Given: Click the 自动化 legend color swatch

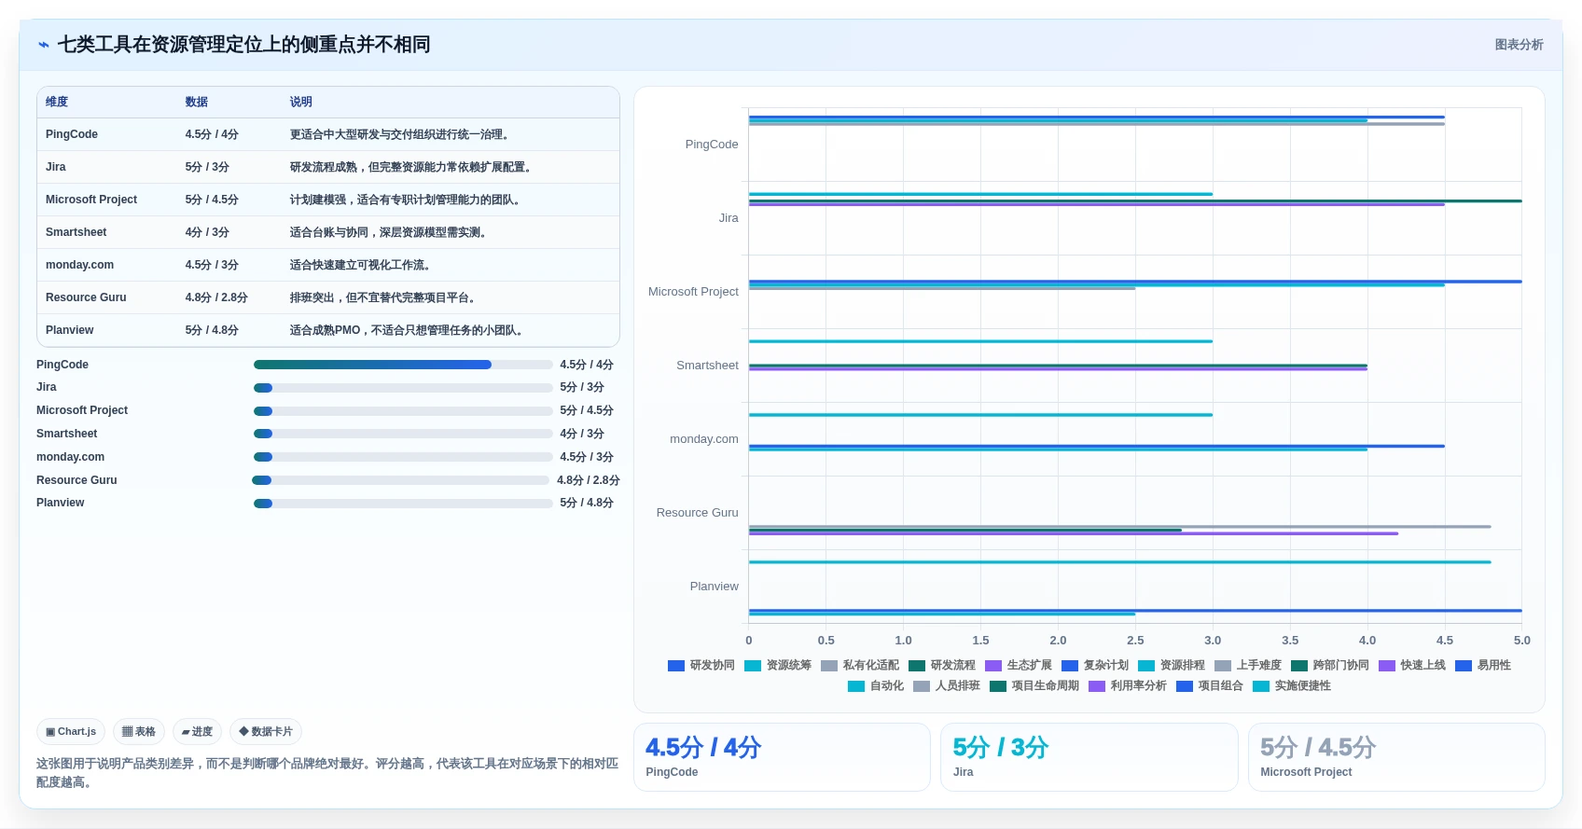Looking at the screenshot, I should pyautogui.click(x=856, y=686).
